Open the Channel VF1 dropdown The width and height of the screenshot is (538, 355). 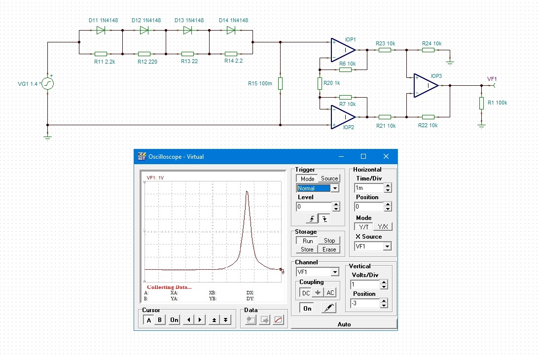[x=335, y=272]
